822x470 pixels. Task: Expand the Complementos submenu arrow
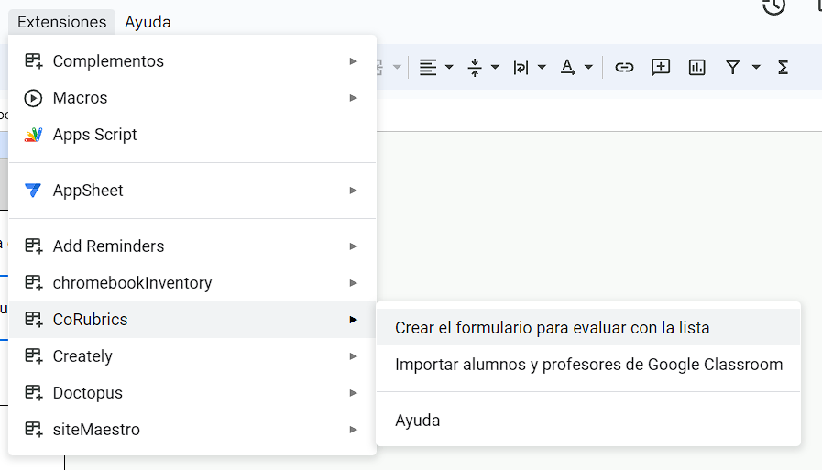tap(354, 61)
